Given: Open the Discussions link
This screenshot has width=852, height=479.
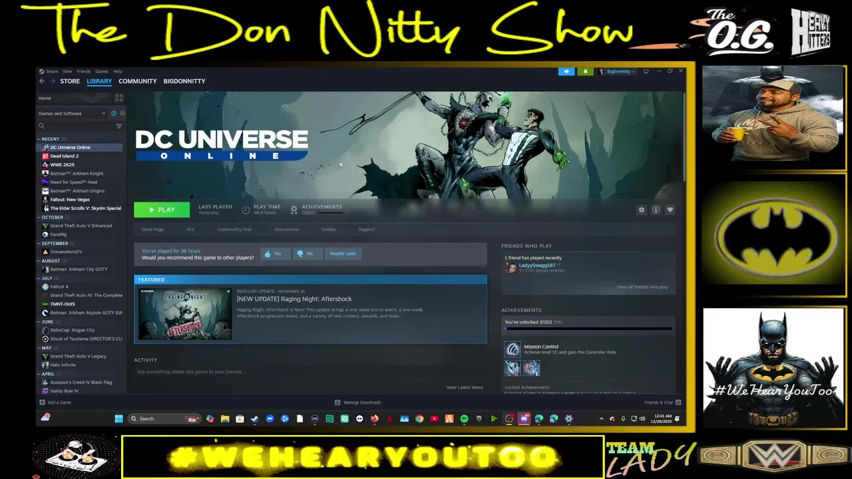Looking at the screenshot, I should [x=286, y=230].
